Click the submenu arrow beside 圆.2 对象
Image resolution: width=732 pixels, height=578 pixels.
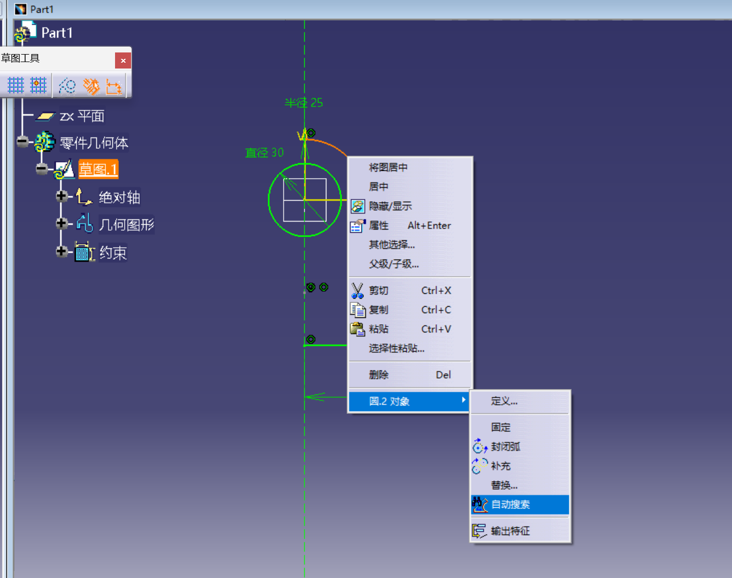463,400
